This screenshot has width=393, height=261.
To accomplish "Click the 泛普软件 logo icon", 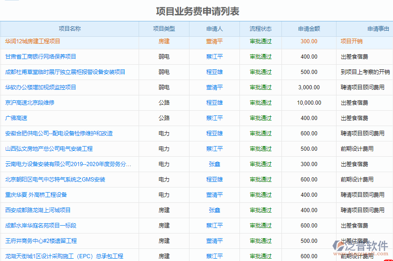I will coord(339,247).
